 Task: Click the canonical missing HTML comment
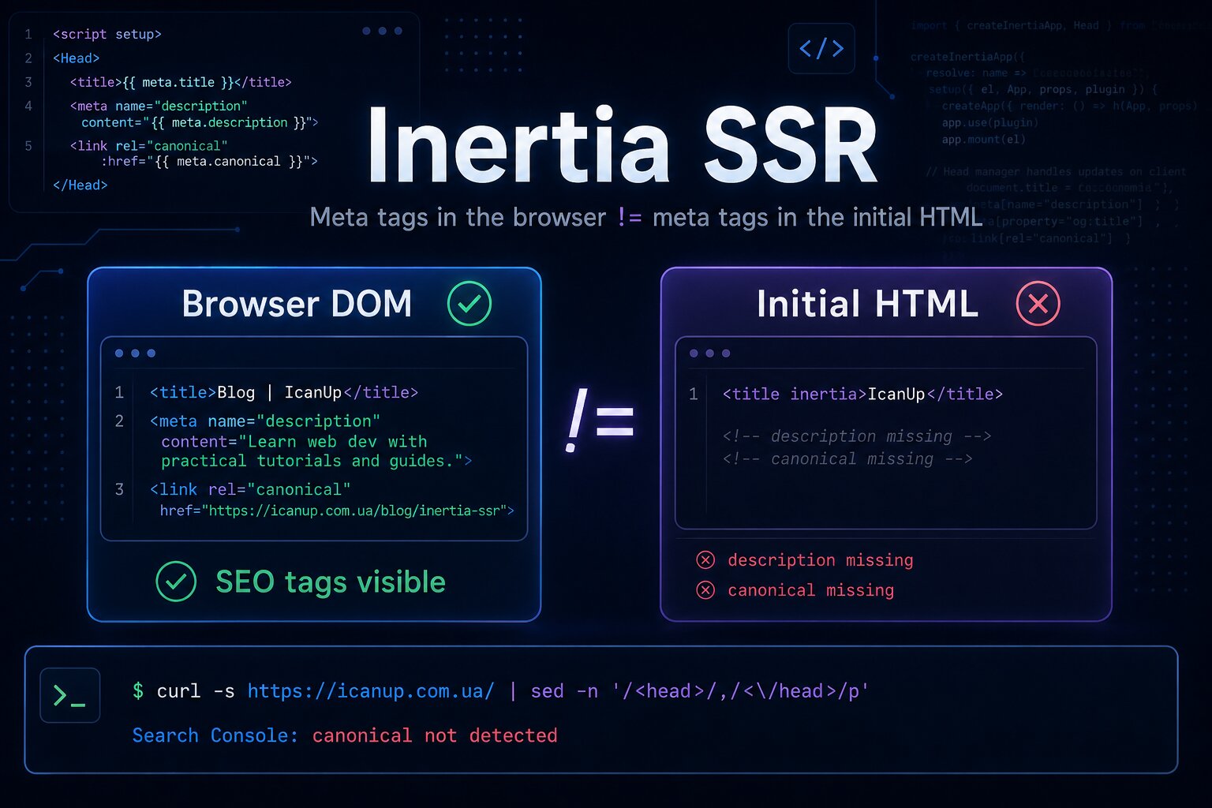point(847,459)
